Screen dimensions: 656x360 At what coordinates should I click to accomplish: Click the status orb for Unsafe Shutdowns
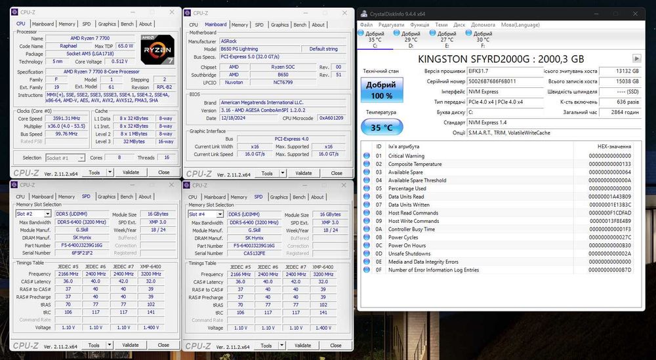click(x=367, y=254)
